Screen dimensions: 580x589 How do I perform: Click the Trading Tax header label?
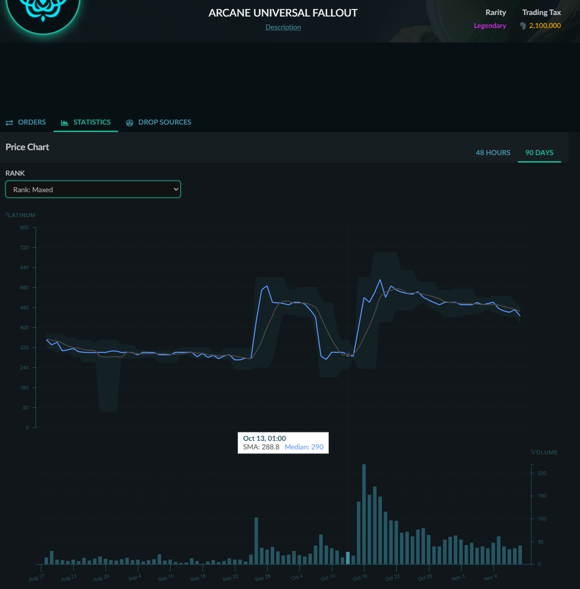[541, 13]
